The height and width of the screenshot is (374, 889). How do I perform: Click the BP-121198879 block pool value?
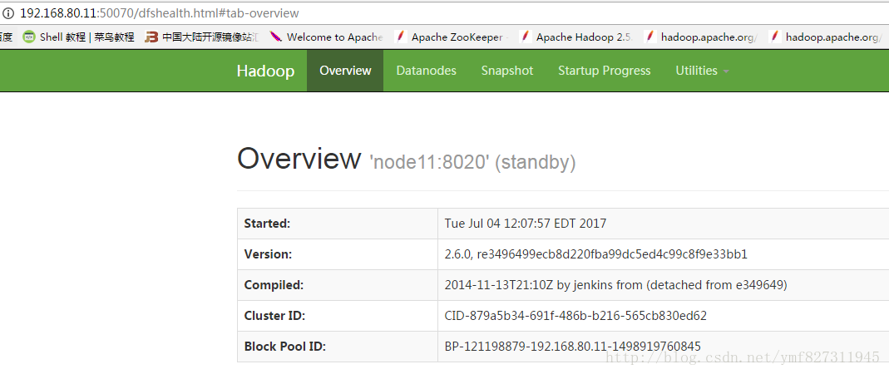tap(573, 347)
